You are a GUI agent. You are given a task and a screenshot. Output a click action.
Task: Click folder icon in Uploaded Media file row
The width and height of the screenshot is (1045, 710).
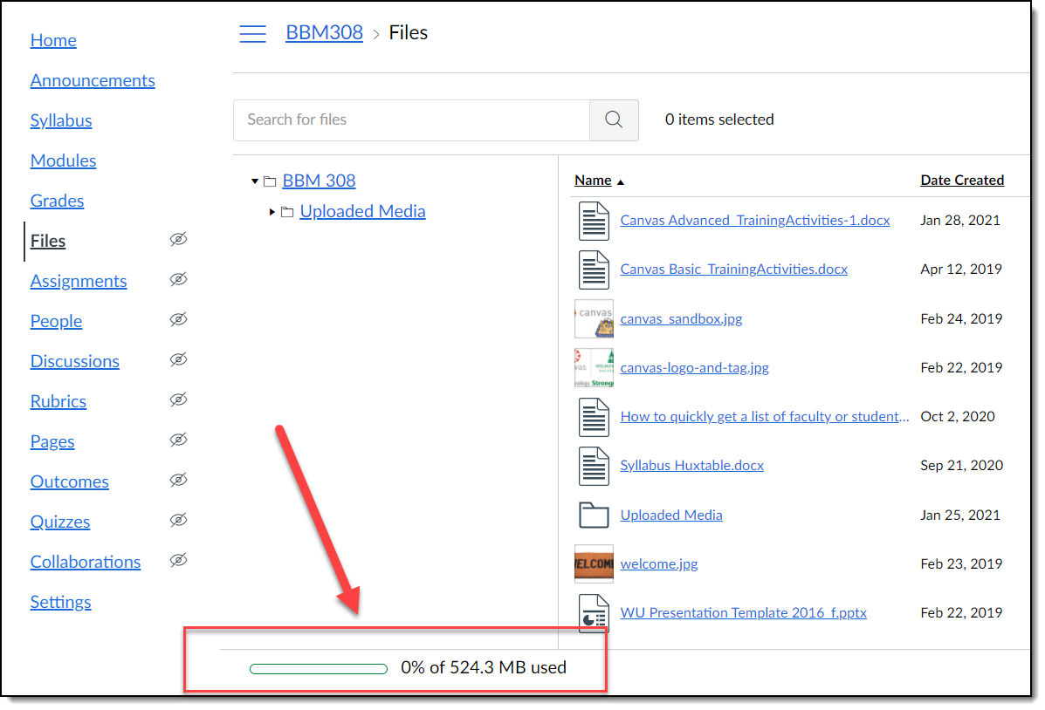tap(593, 515)
